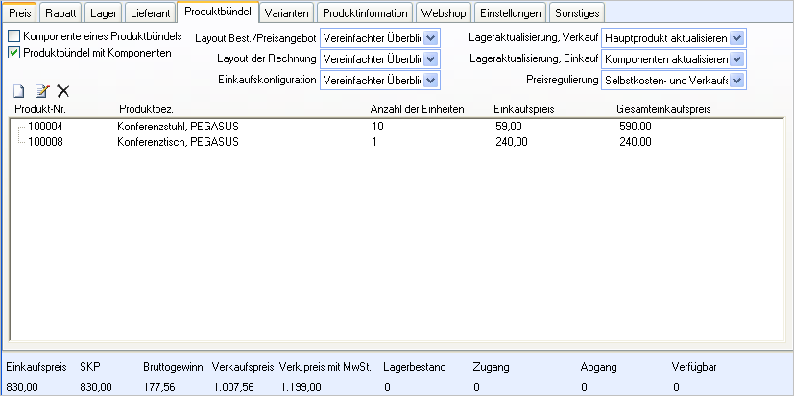This screenshot has height=396, width=794.
Task: Uncheck 'Produktbündel mit Komponenten' checkbox
Action: pyautogui.click(x=14, y=53)
